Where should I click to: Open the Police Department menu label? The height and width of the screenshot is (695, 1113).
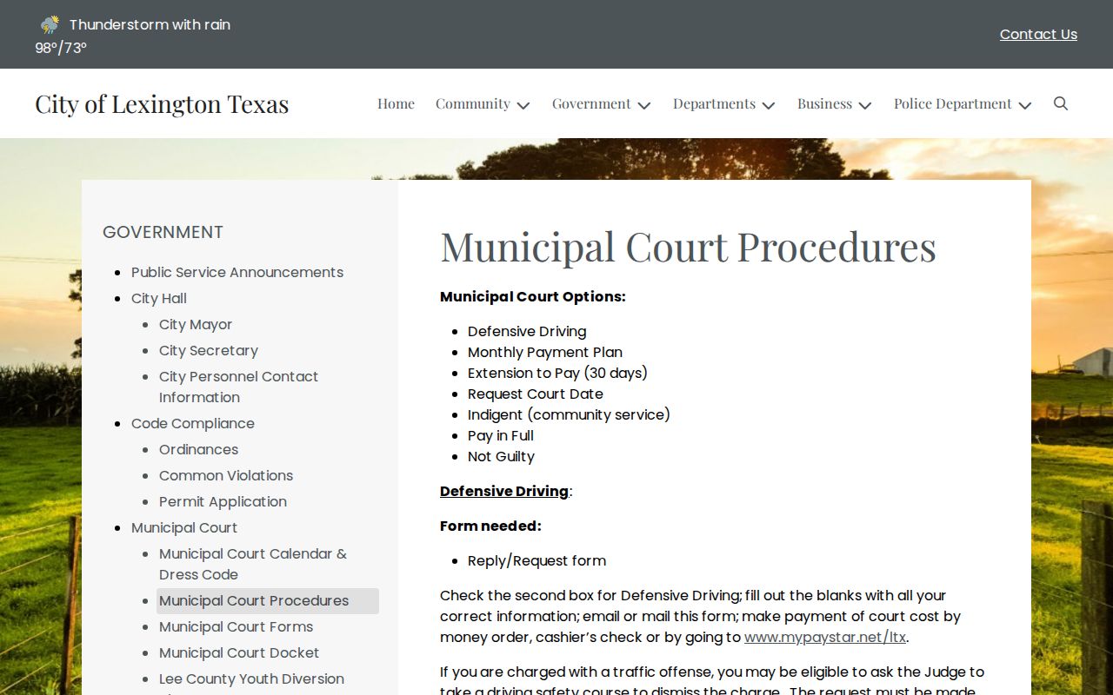pos(953,103)
